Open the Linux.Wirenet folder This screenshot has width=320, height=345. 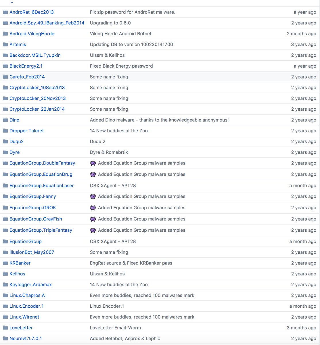click(x=24, y=317)
